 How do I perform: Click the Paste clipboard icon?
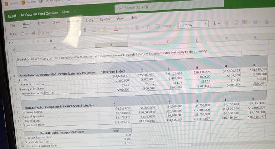click(x=22, y=34)
